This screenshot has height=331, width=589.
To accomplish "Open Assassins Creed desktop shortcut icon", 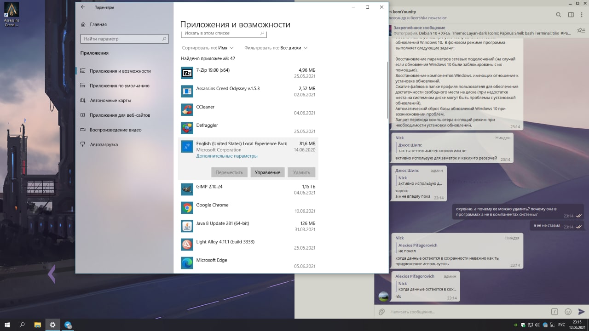I will 12,14.
